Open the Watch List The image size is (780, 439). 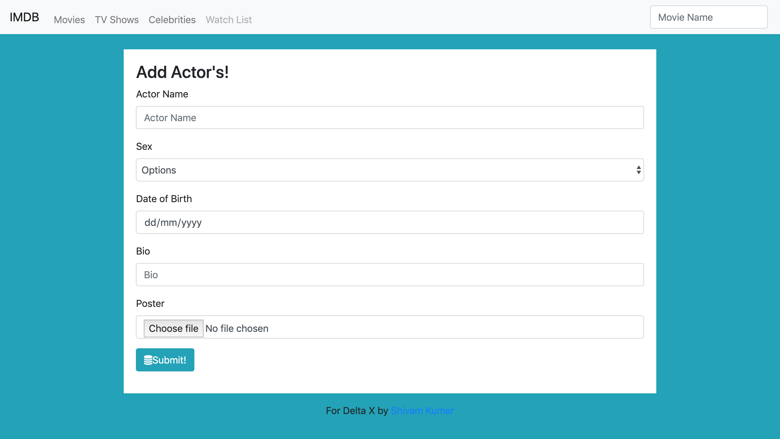point(229,19)
